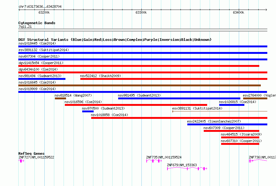
Task: Click the nsv607304 (Cooper2011) variant bar
Action: [143, 59]
